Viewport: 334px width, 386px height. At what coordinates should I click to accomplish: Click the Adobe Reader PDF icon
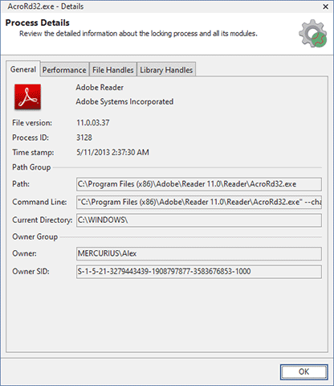pyautogui.click(x=27, y=96)
